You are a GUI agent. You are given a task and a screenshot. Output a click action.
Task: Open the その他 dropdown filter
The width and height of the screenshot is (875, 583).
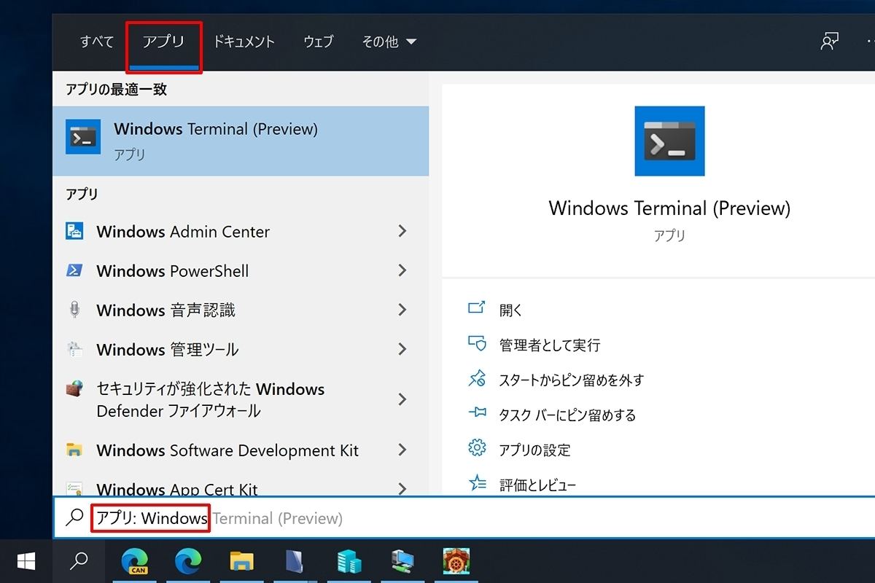coord(389,42)
